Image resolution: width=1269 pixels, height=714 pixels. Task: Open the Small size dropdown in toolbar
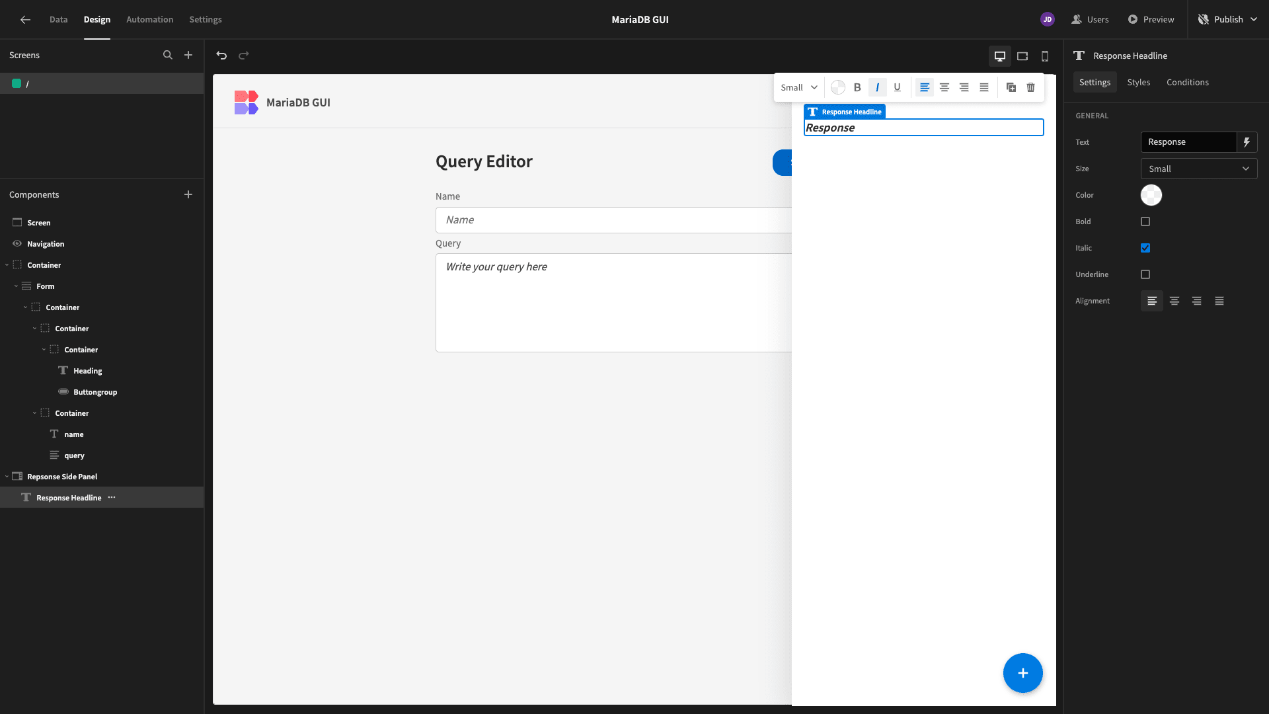(x=799, y=87)
